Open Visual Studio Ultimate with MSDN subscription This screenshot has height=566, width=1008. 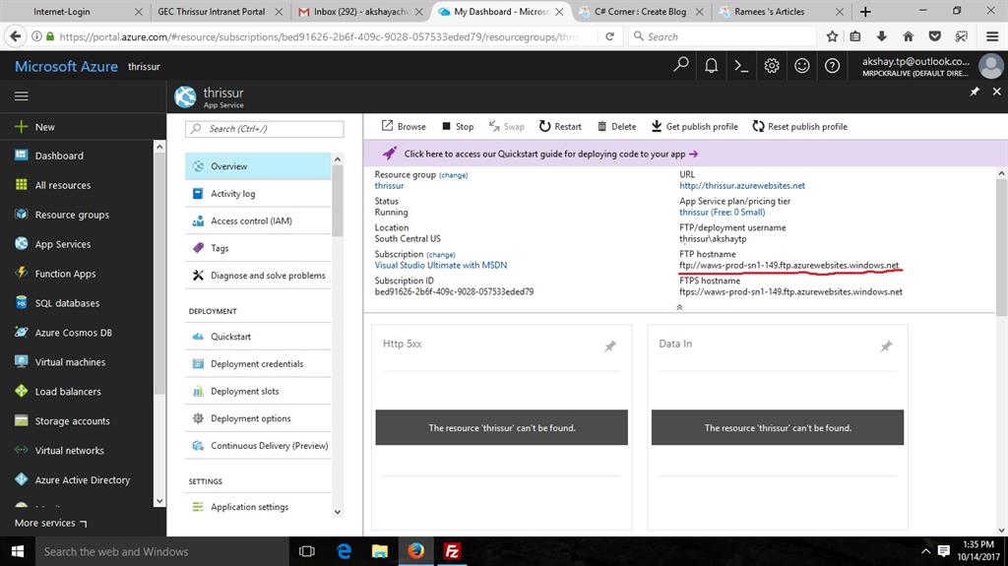coord(440,265)
